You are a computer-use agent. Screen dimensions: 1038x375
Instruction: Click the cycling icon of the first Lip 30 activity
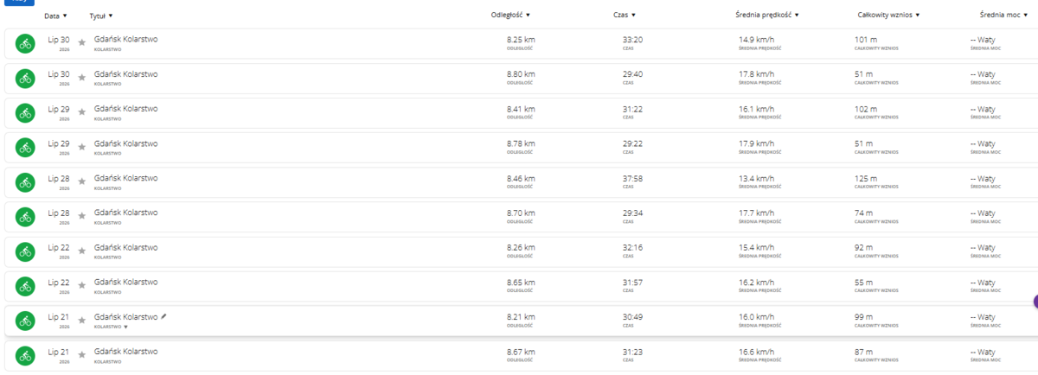(25, 44)
